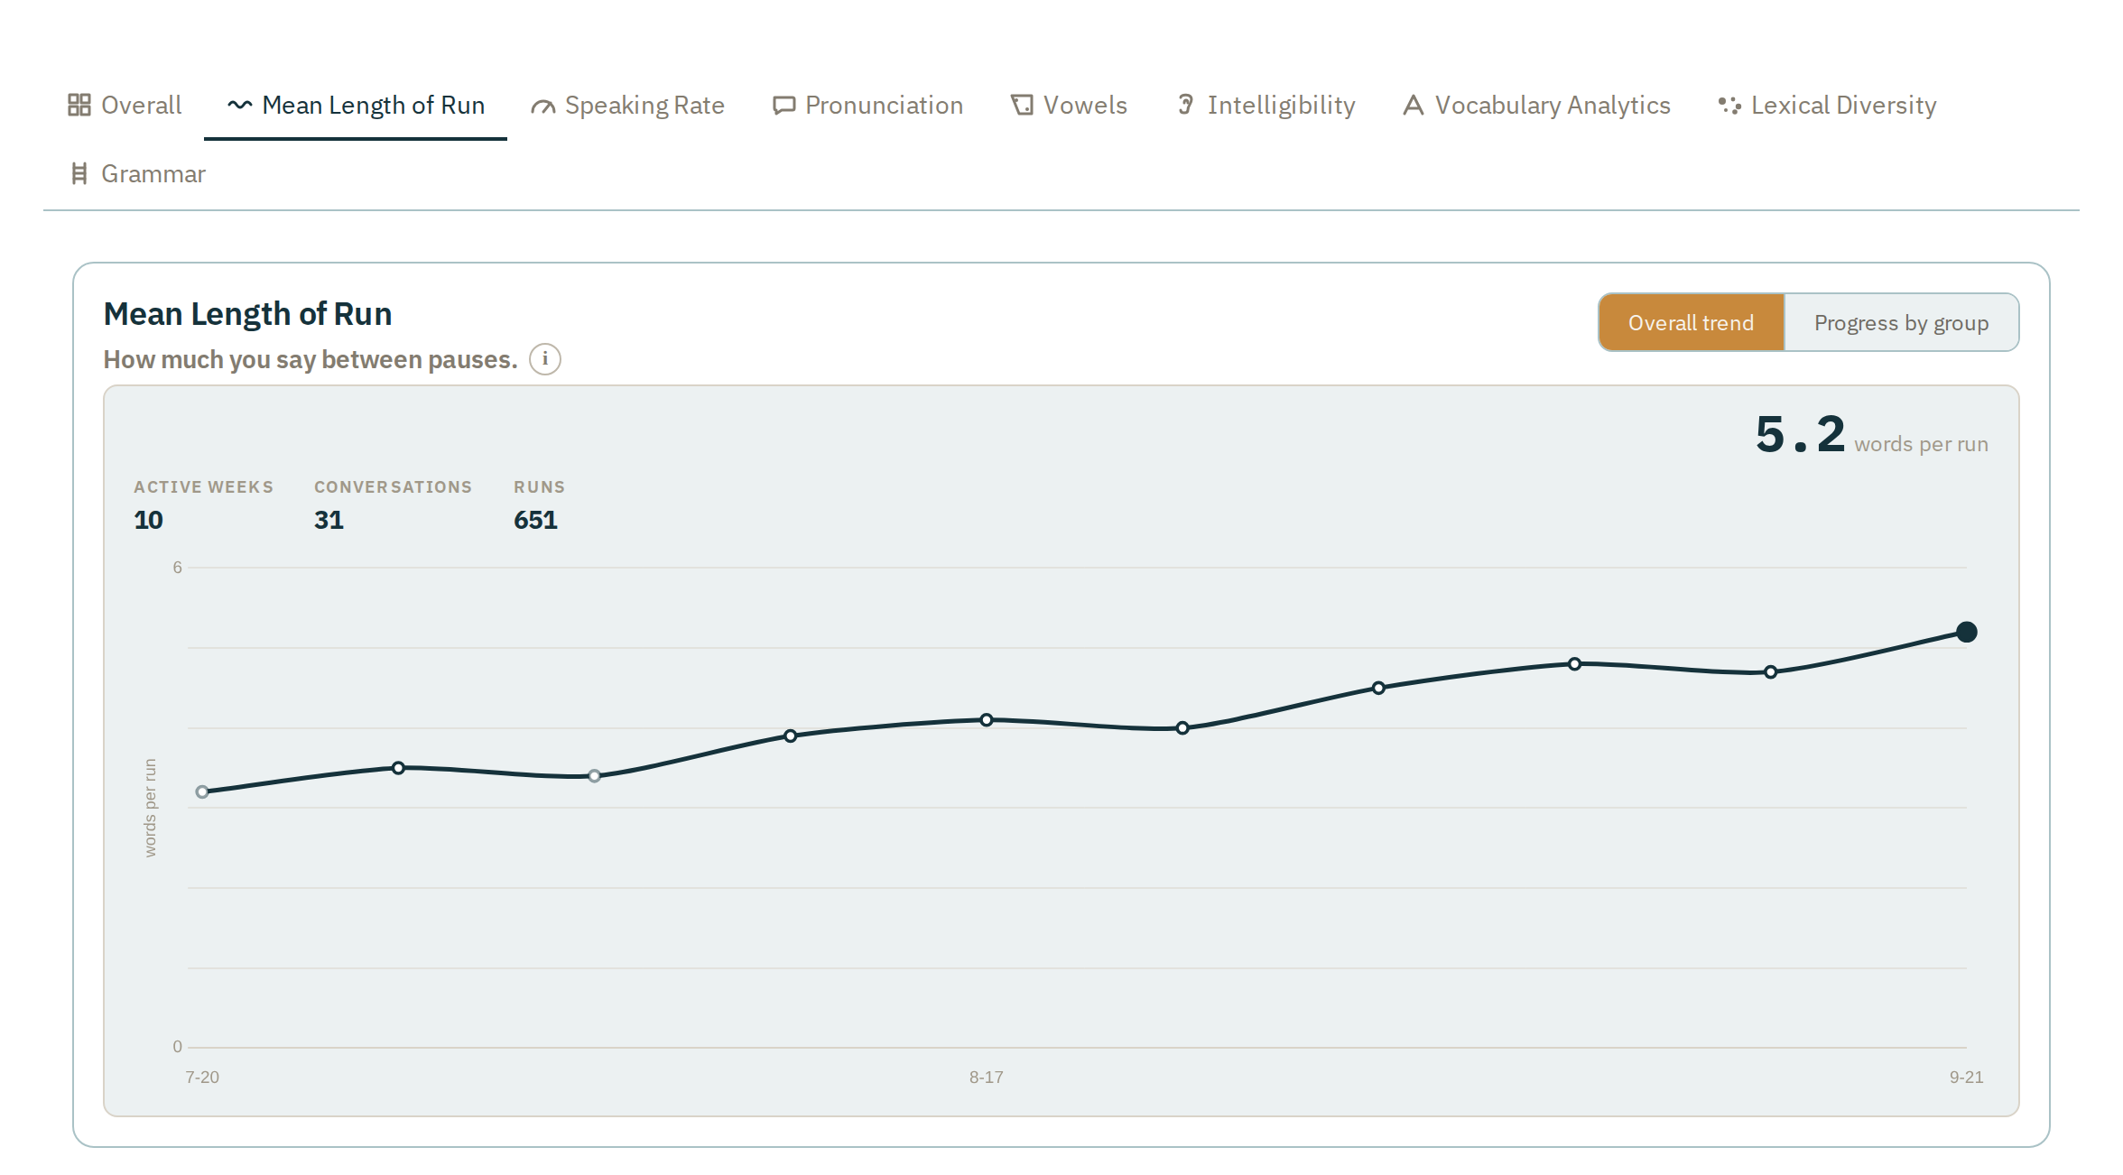Image resolution: width=2123 pixels, height=1175 pixels.
Task: Click the Speaking Rate gauge icon
Action: pos(542,106)
